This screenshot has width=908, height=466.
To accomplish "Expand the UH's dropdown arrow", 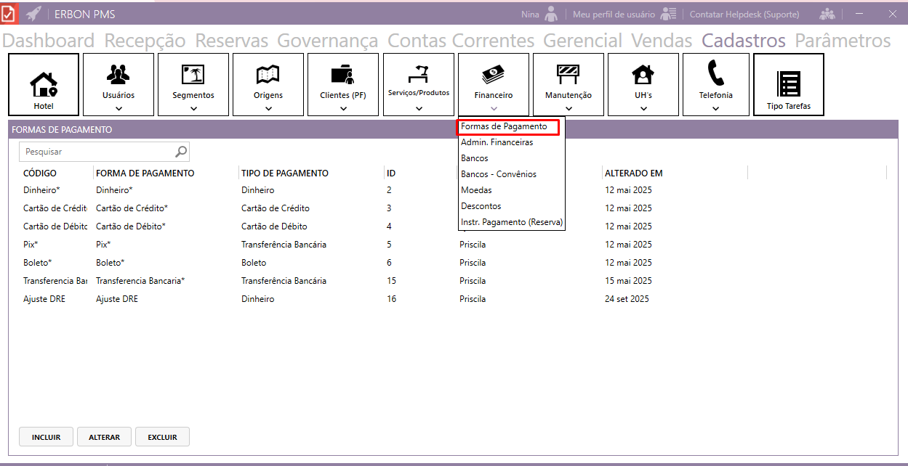I will (643, 109).
